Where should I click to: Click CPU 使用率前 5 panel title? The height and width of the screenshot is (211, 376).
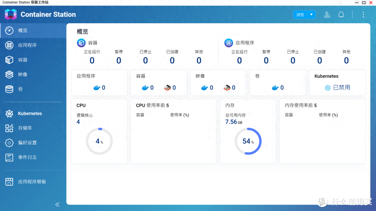point(152,105)
